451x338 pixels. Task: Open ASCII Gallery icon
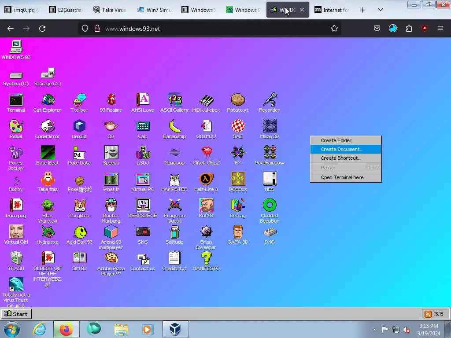click(174, 103)
